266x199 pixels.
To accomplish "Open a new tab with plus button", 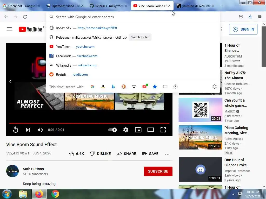I will 223,6.
